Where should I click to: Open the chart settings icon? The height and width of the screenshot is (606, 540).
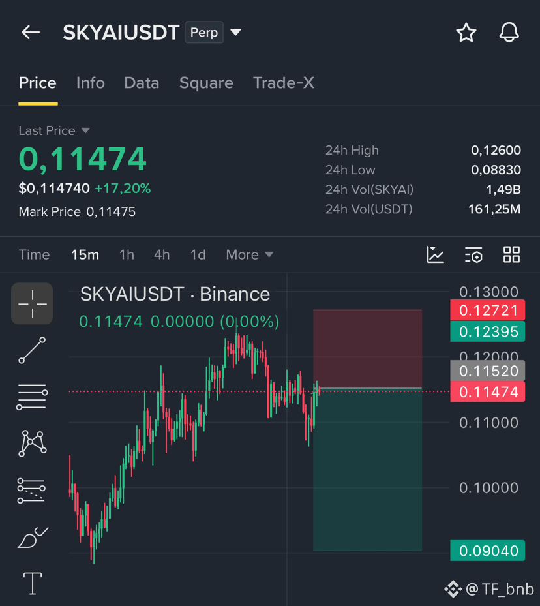[473, 254]
